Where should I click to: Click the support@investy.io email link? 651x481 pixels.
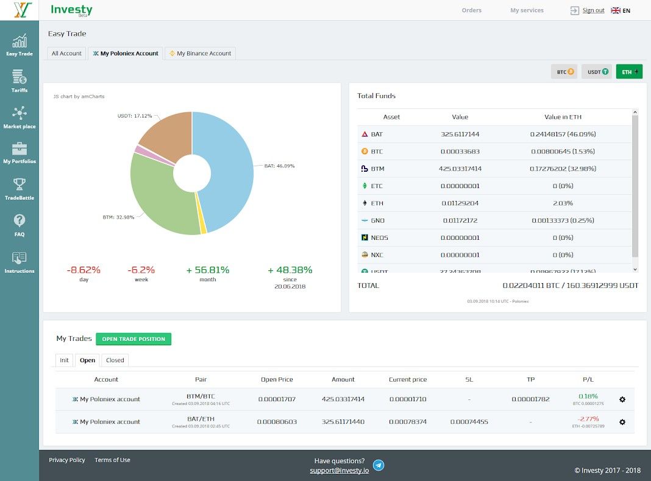[339, 471]
